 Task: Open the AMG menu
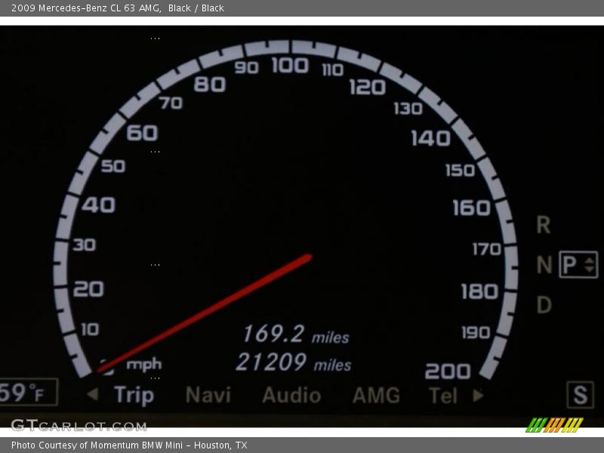pos(376,395)
